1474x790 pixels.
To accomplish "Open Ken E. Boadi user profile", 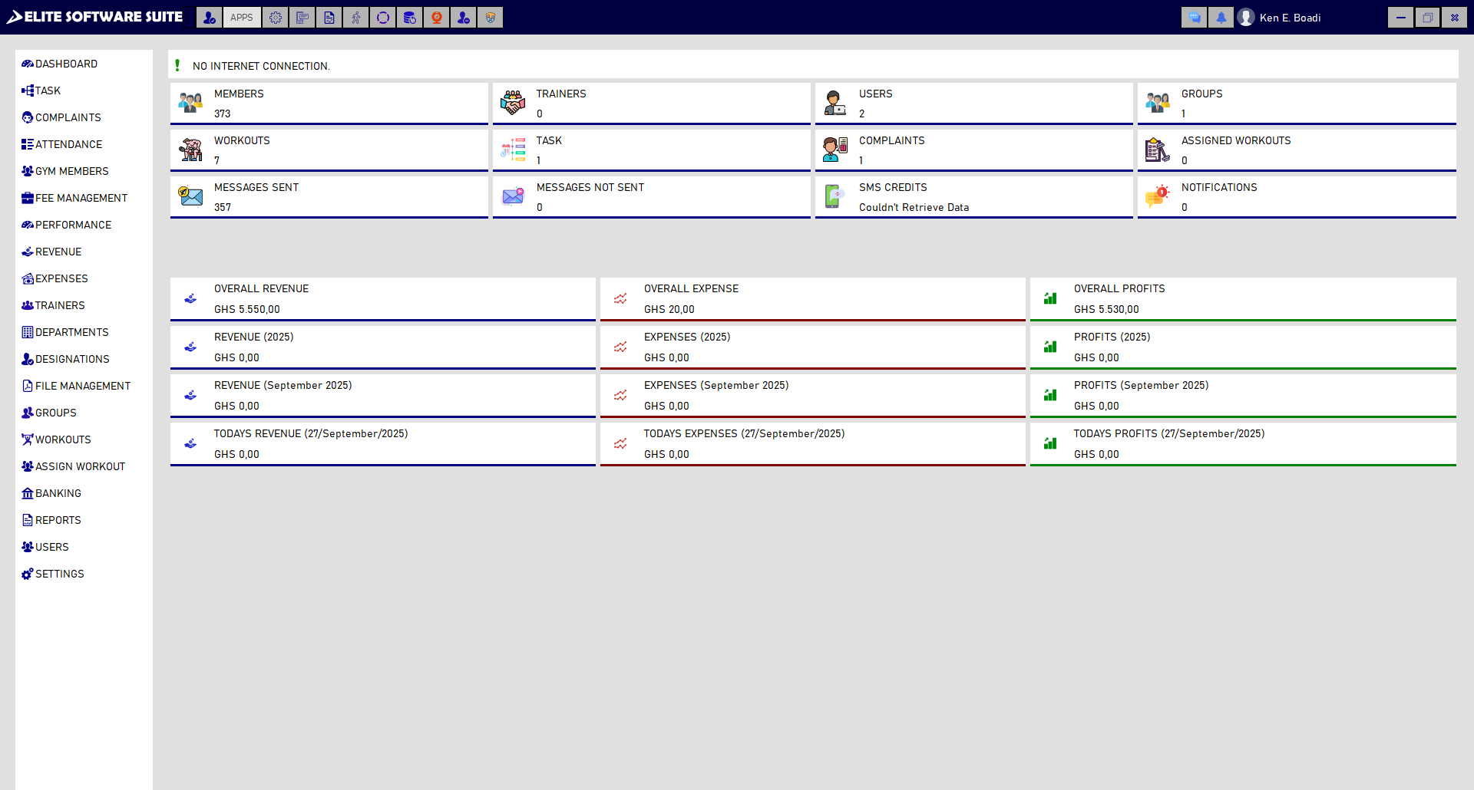I will [1281, 18].
